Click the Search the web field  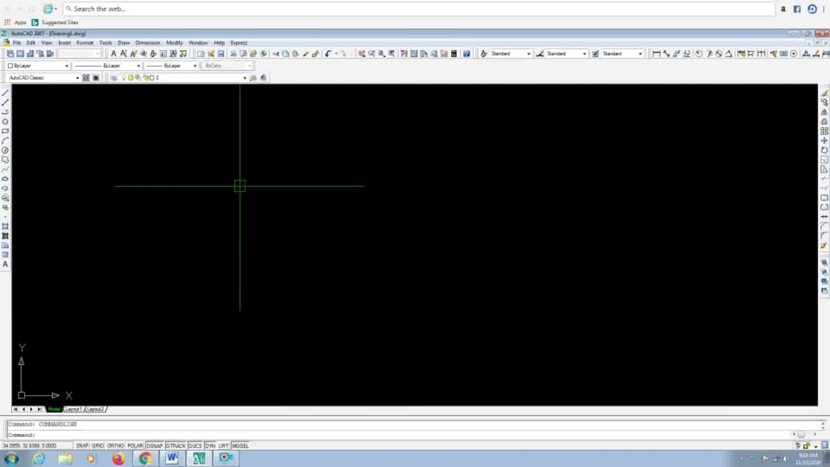pyautogui.click(x=418, y=9)
